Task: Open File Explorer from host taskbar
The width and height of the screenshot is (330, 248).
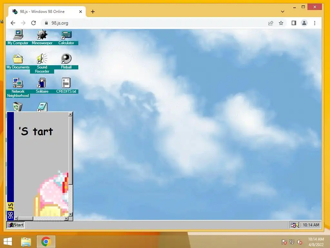Action: tap(26, 242)
